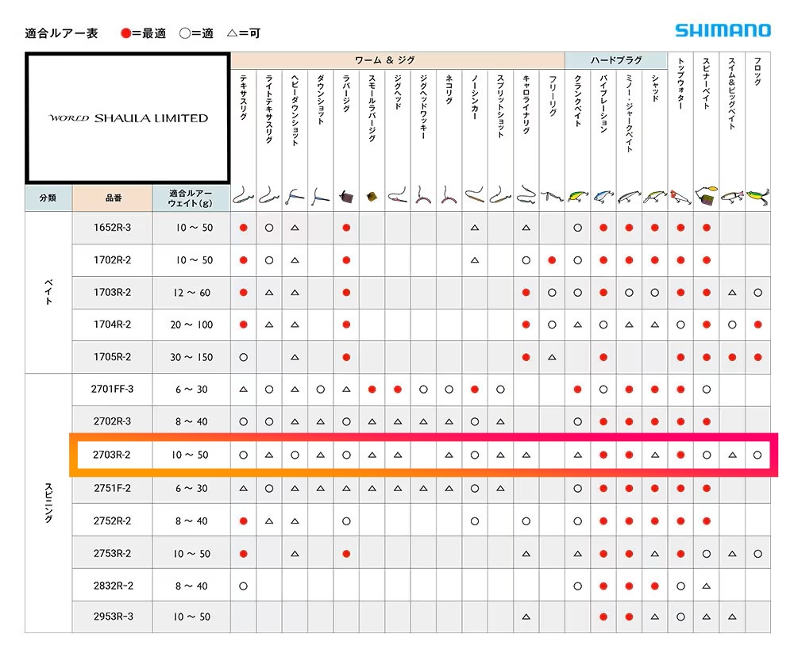Select the Texas rig lure illustration
The width and height of the screenshot is (794, 657).
click(x=243, y=195)
